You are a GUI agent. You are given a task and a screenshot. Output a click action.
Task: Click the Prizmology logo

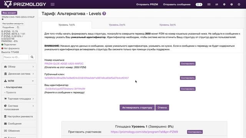25,4
